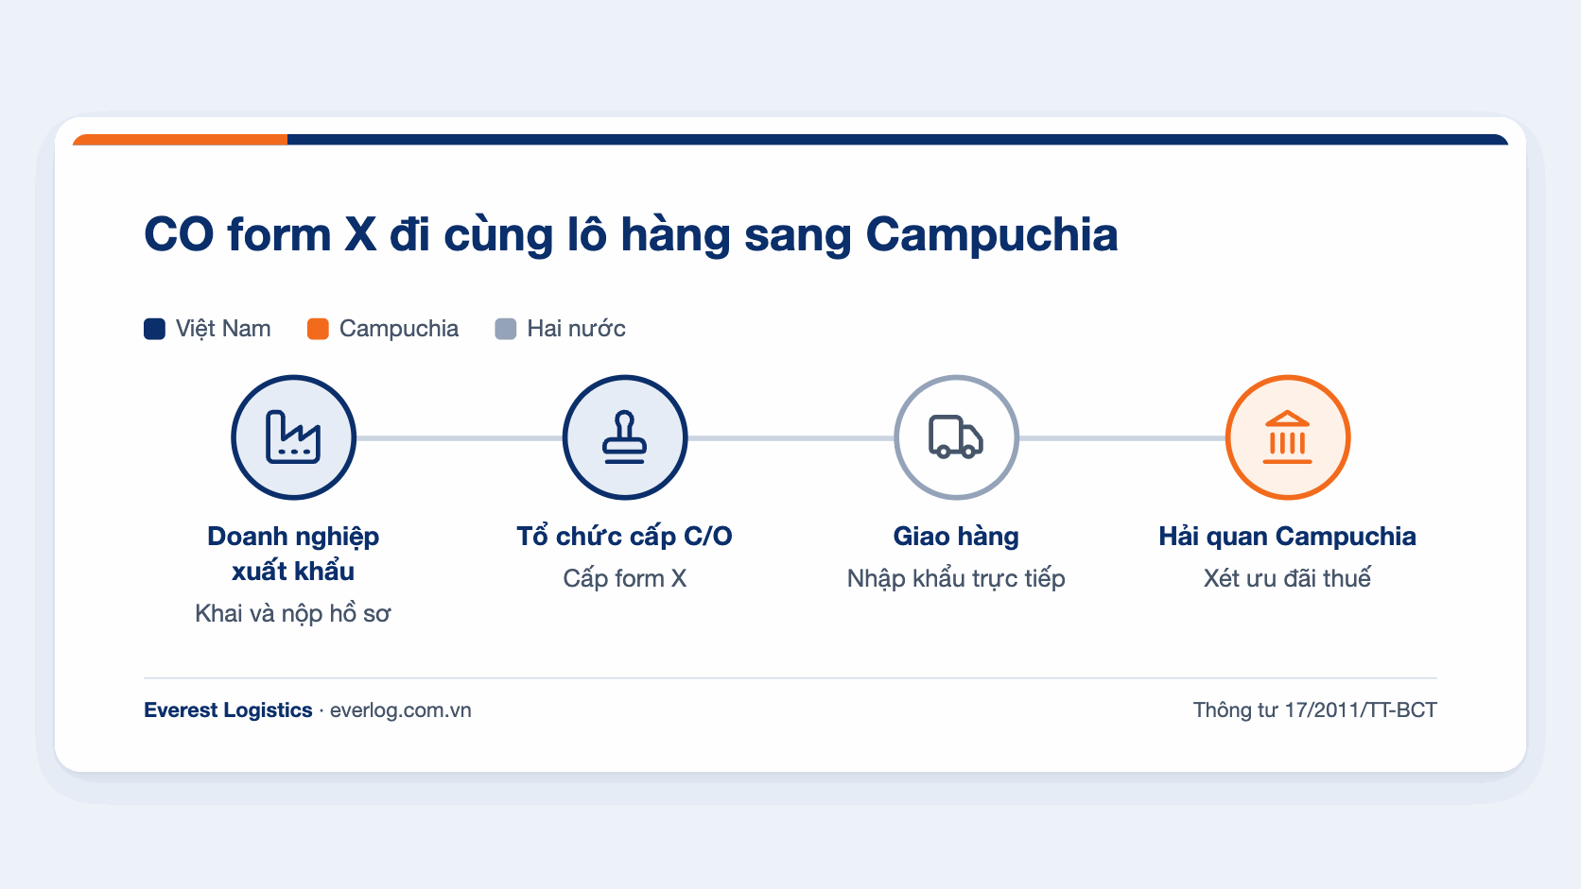Click the 'Thông tư 17/2011/TT-BCT' reference
Screen dimensions: 1581x889
[x=1315, y=710]
